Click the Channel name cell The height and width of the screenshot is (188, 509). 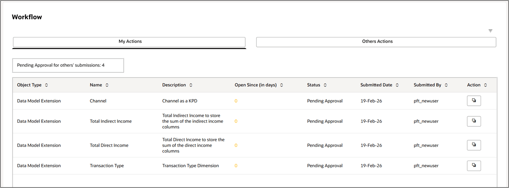click(98, 101)
